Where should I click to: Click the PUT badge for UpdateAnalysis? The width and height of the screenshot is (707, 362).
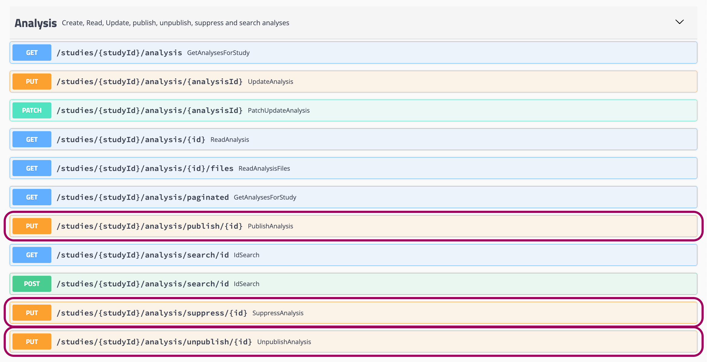point(32,81)
